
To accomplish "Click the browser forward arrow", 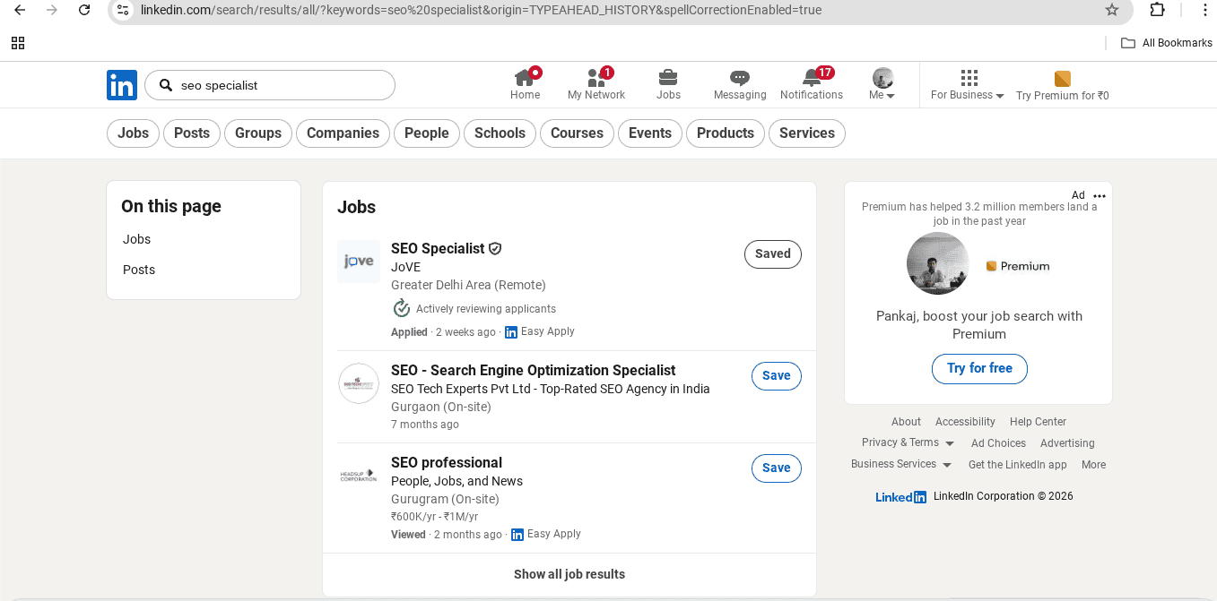I will [x=52, y=10].
